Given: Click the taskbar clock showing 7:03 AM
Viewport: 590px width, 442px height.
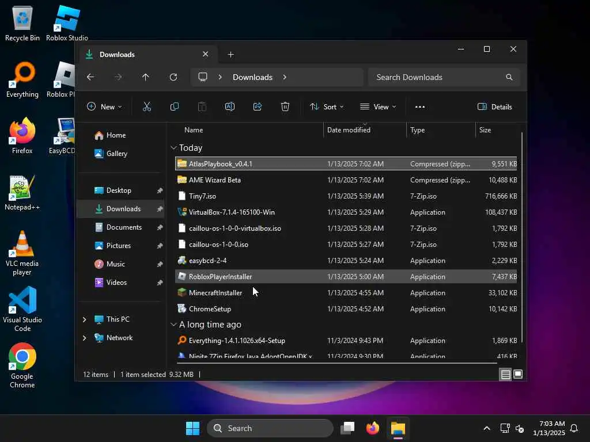Looking at the screenshot, I should pos(549,428).
